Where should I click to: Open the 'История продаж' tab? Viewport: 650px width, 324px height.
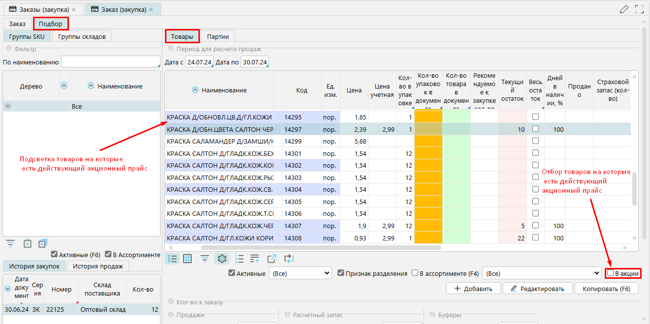click(x=97, y=266)
